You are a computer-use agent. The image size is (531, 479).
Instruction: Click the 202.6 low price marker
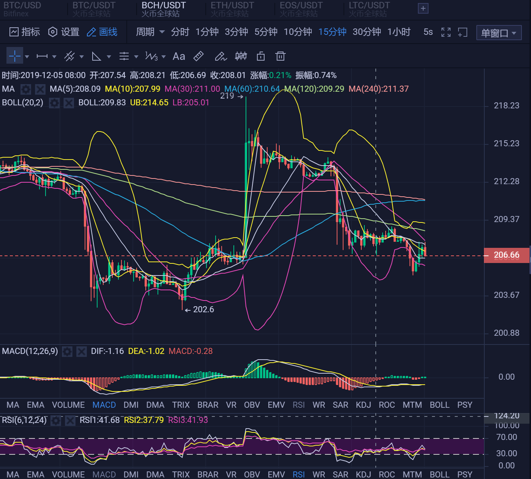pyautogui.click(x=200, y=310)
